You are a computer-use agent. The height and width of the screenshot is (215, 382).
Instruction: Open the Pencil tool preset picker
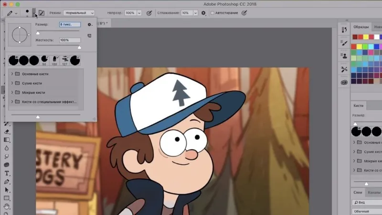[11, 13]
